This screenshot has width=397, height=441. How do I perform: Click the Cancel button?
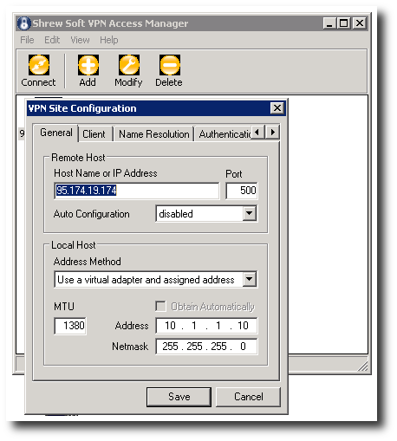click(249, 397)
